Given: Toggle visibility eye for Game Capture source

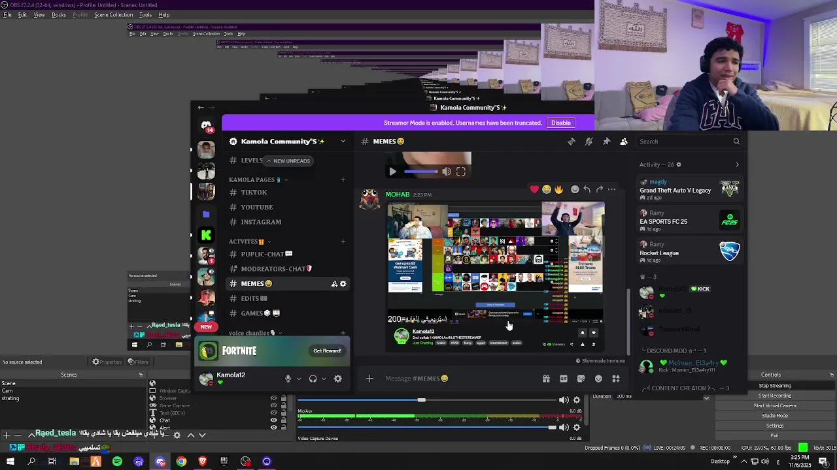Looking at the screenshot, I should [x=274, y=405].
